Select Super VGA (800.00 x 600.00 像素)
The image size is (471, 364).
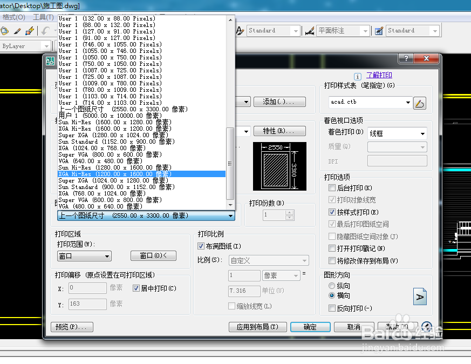coord(141,154)
